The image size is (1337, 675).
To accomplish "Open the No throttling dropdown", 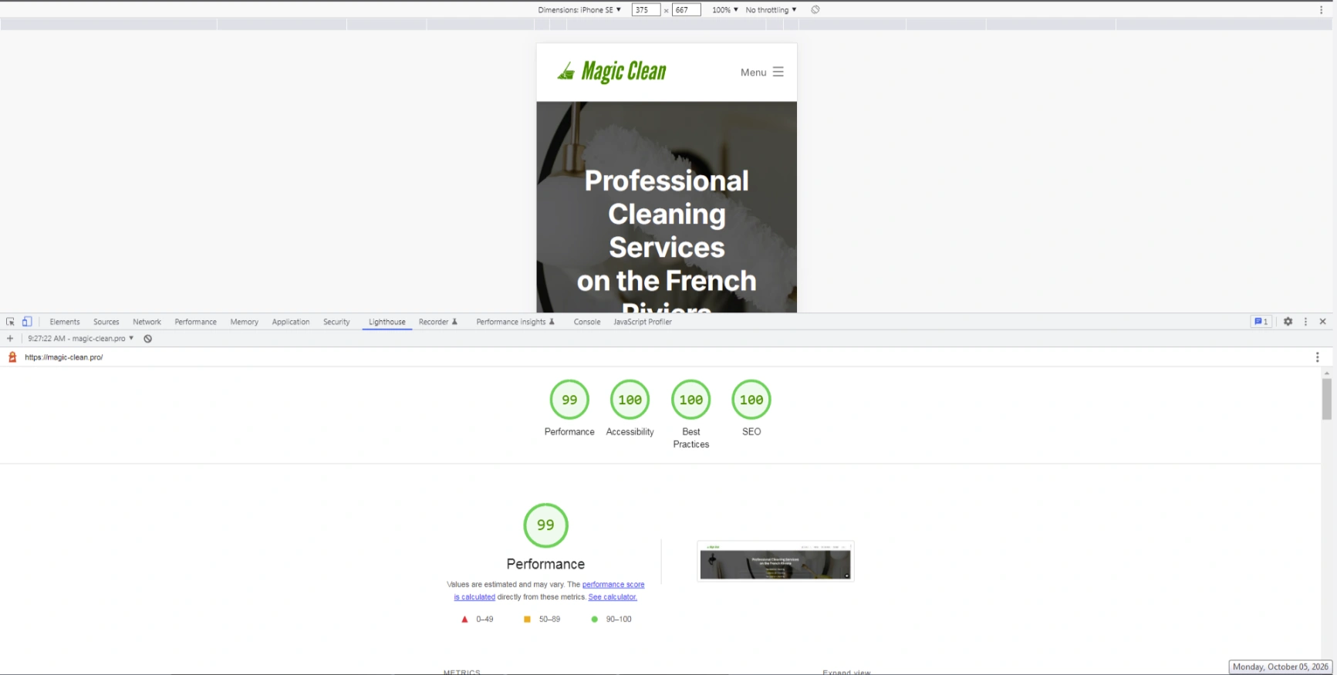I will pyautogui.click(x=771, y=10).
